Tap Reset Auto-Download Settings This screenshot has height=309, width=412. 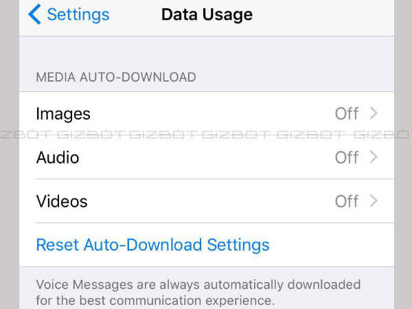(152, 245)
